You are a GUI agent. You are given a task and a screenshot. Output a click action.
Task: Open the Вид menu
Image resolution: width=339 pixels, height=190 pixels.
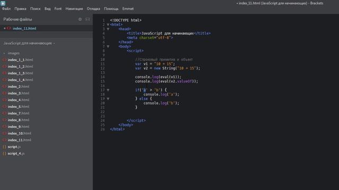click(48, 9)
